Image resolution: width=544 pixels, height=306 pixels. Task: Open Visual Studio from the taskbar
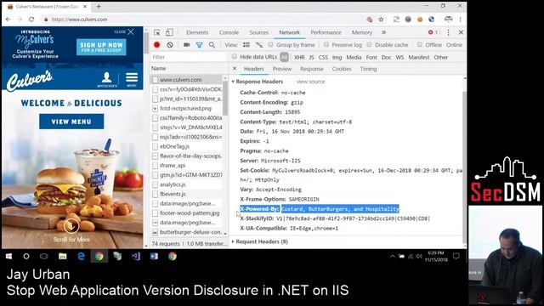[x=136, y=257]
